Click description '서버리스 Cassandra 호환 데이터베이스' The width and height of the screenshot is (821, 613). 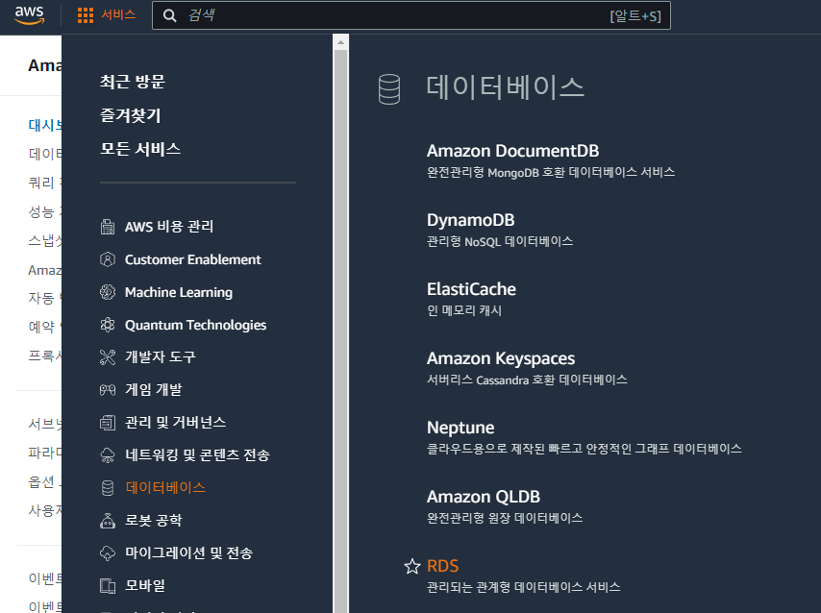pos(527,380)
